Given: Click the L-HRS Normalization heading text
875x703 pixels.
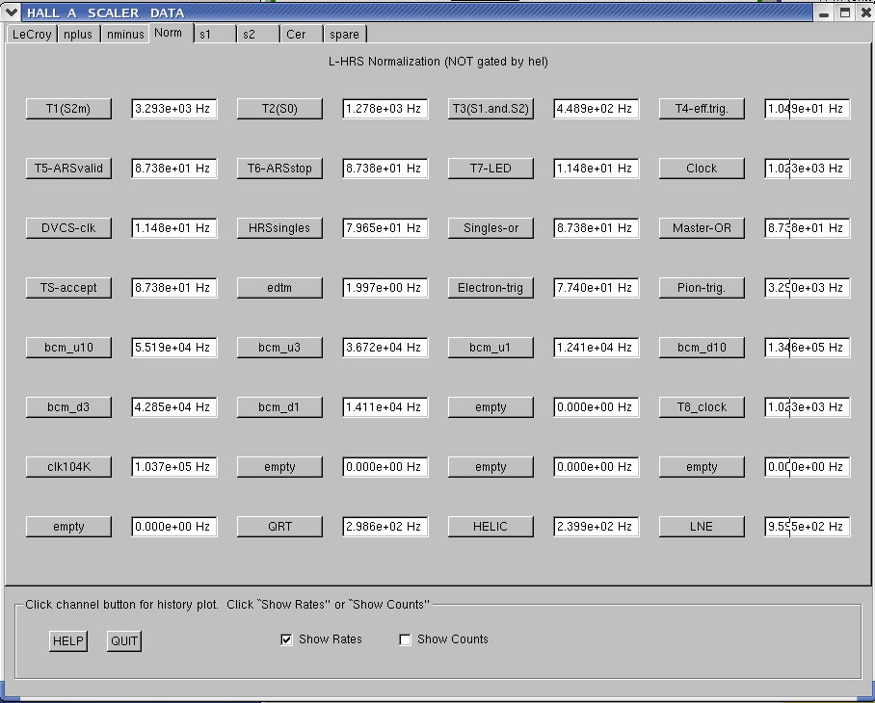Looking at the screenshot, I should click(438, 62).
